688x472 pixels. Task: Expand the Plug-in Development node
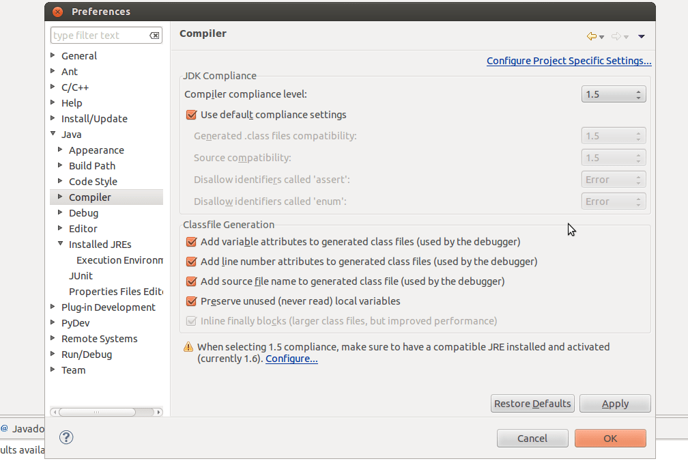point(53,307)
